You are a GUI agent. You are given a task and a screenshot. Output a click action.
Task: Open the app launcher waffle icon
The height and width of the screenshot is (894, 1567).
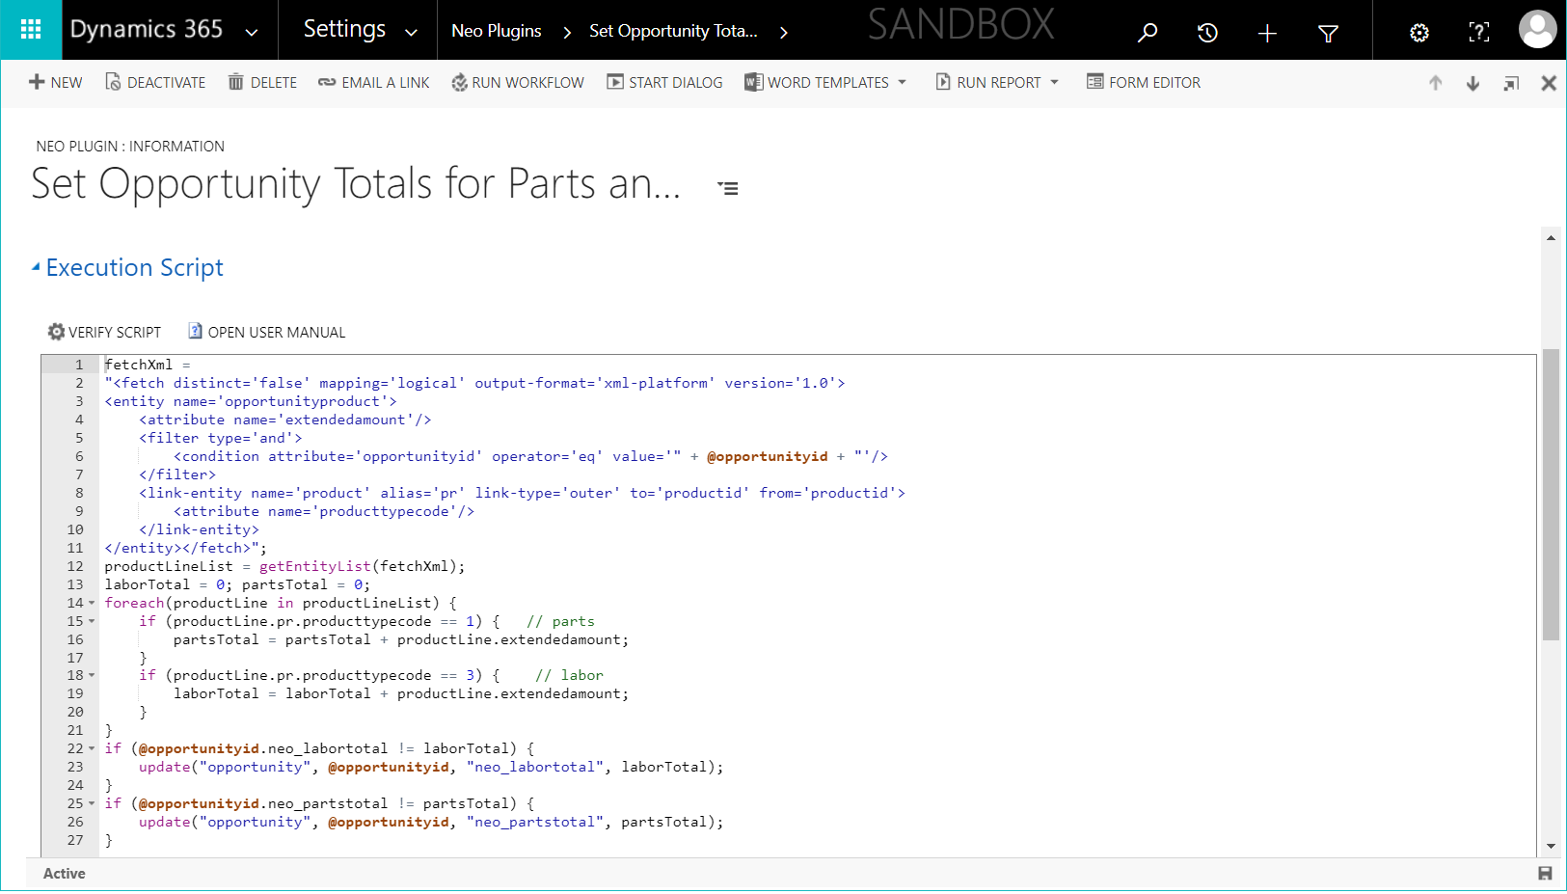click(31, 30)
